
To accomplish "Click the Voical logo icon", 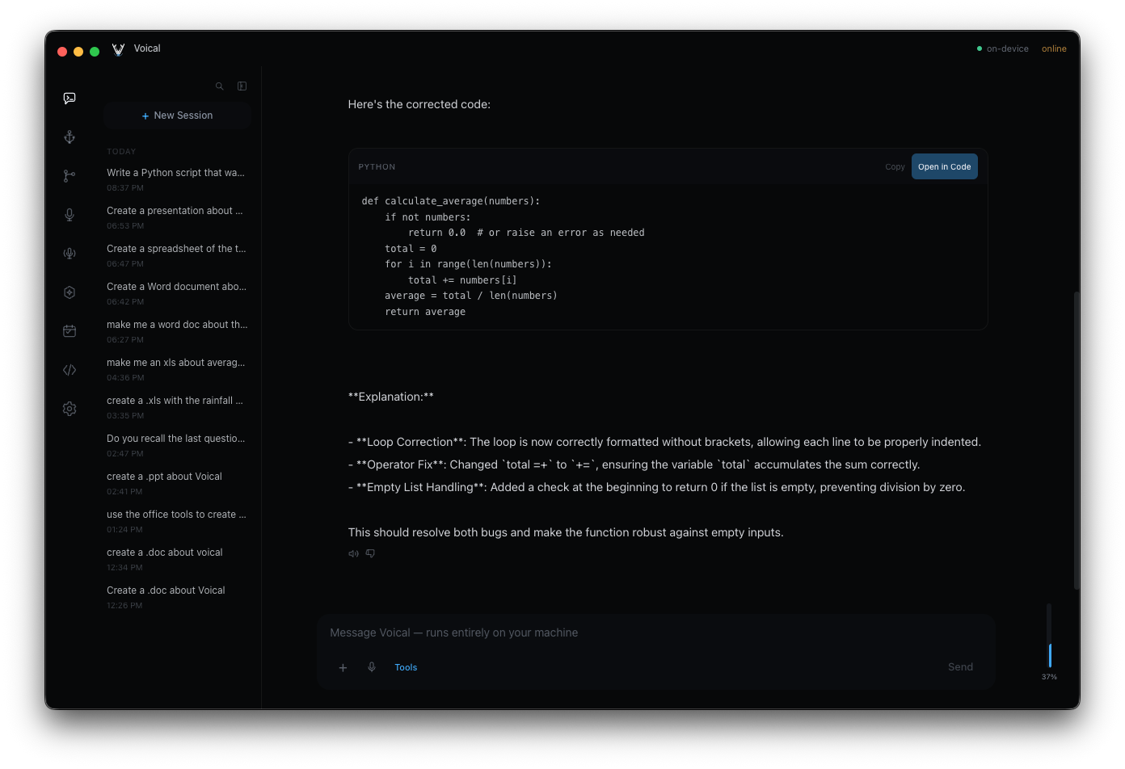I will [x=118, y=49].
